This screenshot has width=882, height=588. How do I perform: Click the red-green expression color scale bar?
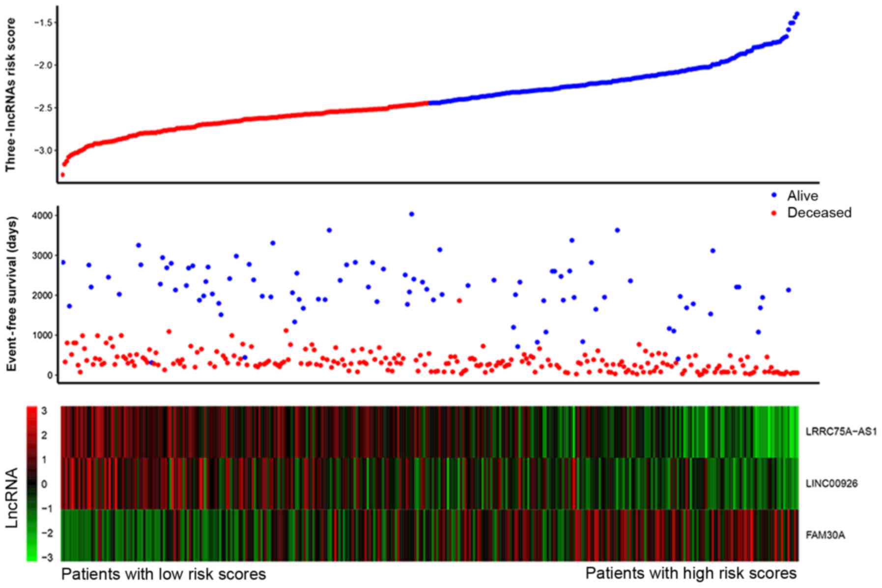click(31, 483)
